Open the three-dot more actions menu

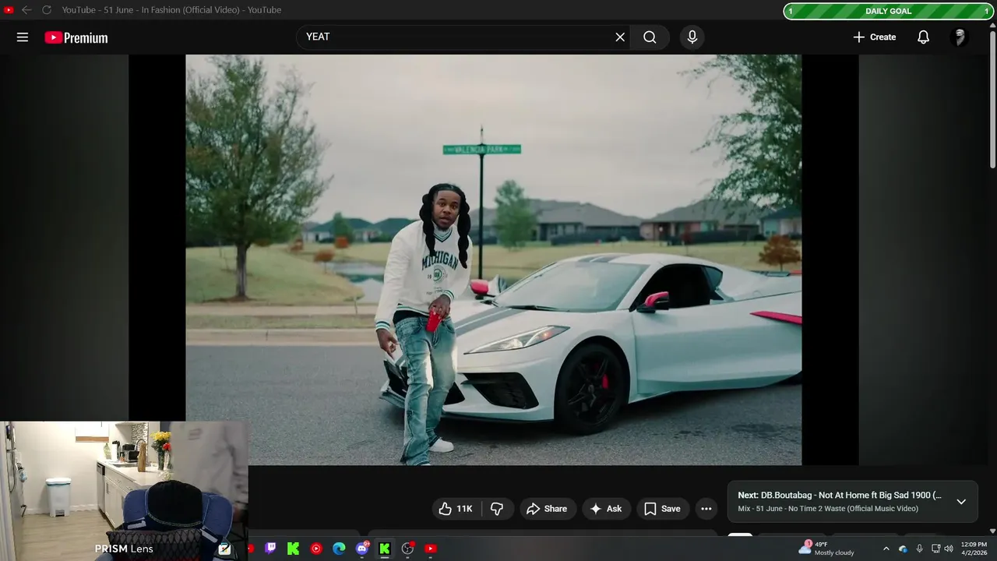point(706,509)
